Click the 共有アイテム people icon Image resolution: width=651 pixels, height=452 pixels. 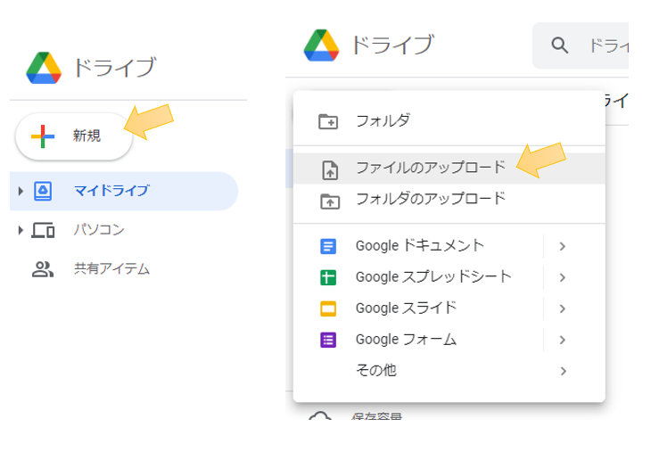(43, 269)
